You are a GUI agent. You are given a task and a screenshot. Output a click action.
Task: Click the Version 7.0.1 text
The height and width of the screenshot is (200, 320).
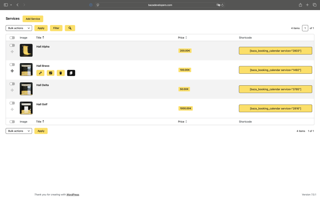(x=309, y=194)
